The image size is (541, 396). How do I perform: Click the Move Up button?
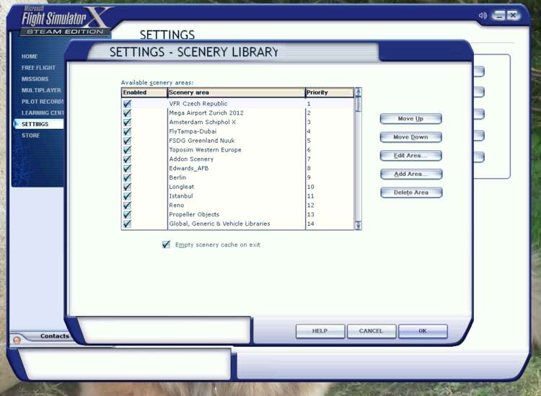410,119
